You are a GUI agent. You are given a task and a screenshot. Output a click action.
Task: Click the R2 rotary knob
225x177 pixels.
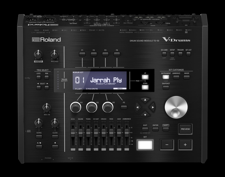tap(92, 107)
